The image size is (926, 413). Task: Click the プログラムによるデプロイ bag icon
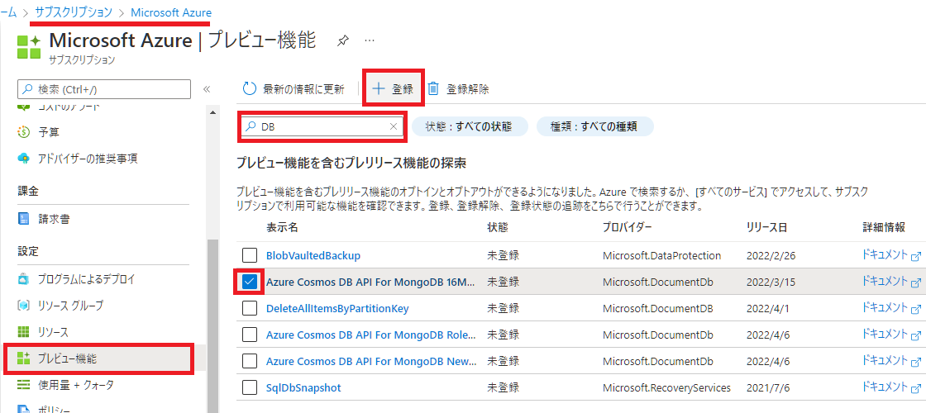point(24,279)
